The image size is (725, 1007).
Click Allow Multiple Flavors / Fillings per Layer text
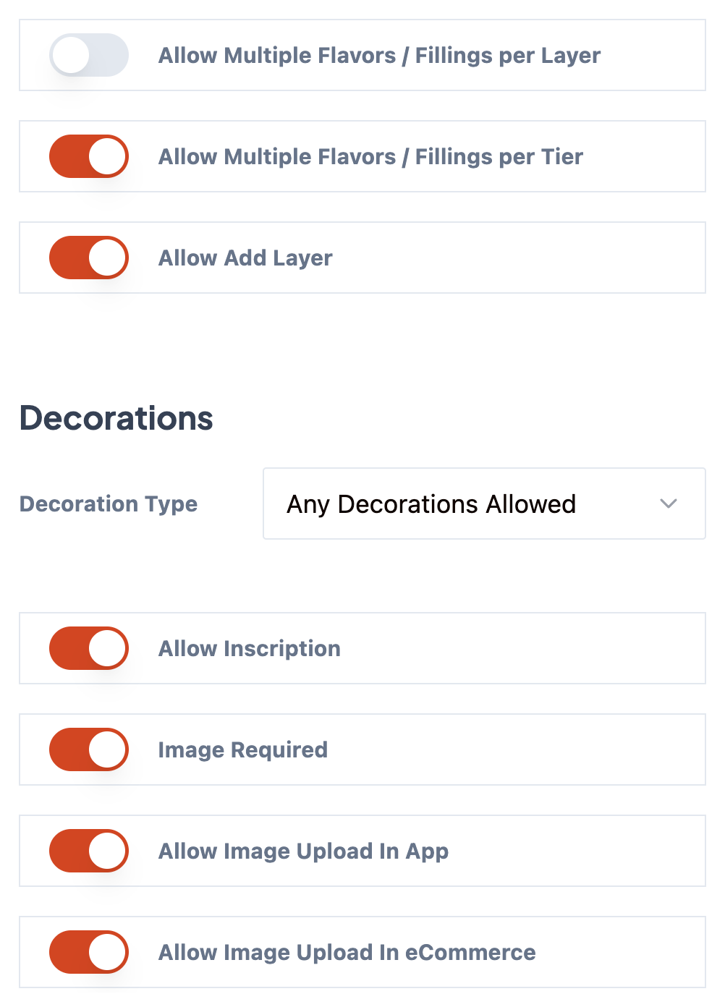click(379, 55)
